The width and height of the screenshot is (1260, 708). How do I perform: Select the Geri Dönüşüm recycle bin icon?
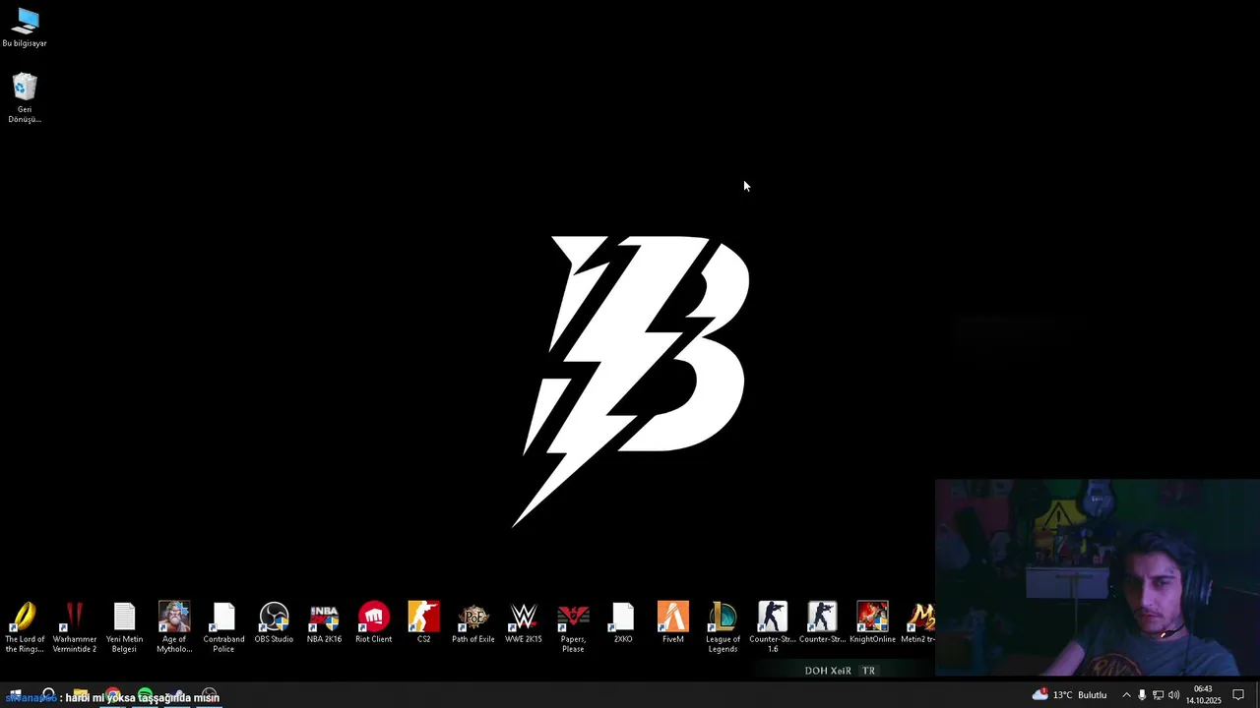pyautogui.click(x=25, y=98)
